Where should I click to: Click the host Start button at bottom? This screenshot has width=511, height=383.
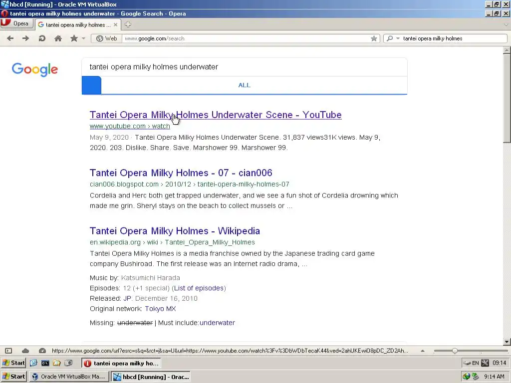(13, 377)
